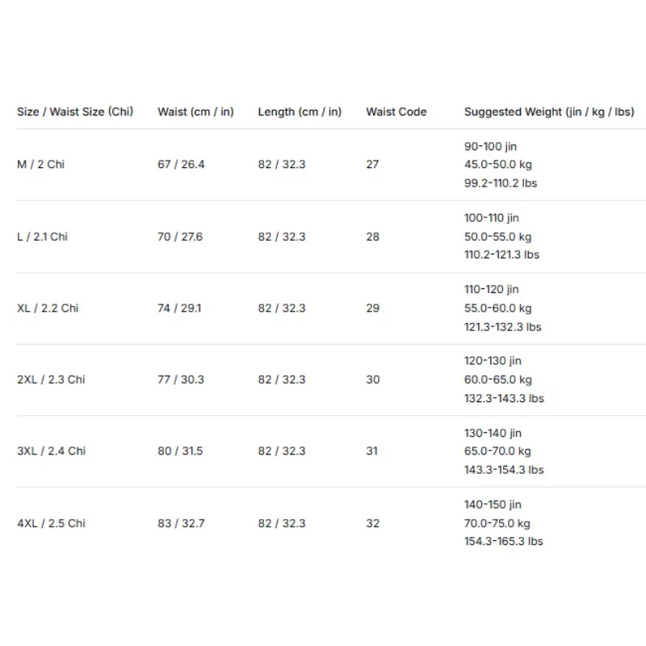Click the 74 / 29.1 waist value
This screenshot has height=646, width=646.
pyautogui.click(x=179, y=308)
